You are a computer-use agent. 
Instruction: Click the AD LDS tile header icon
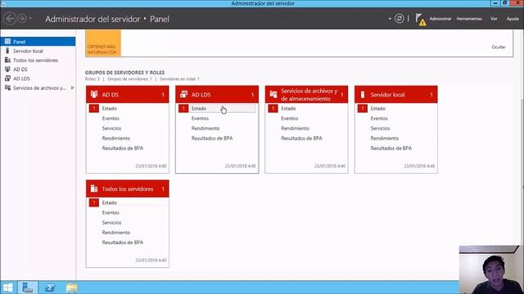[x=183, y=95]
